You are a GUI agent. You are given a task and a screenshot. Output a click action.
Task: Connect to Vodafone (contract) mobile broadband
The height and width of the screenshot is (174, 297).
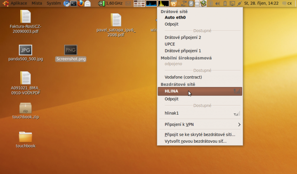tap(200, 77)
